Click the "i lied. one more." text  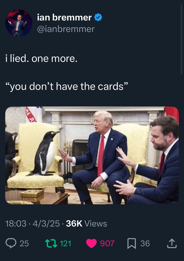point(41,58)
